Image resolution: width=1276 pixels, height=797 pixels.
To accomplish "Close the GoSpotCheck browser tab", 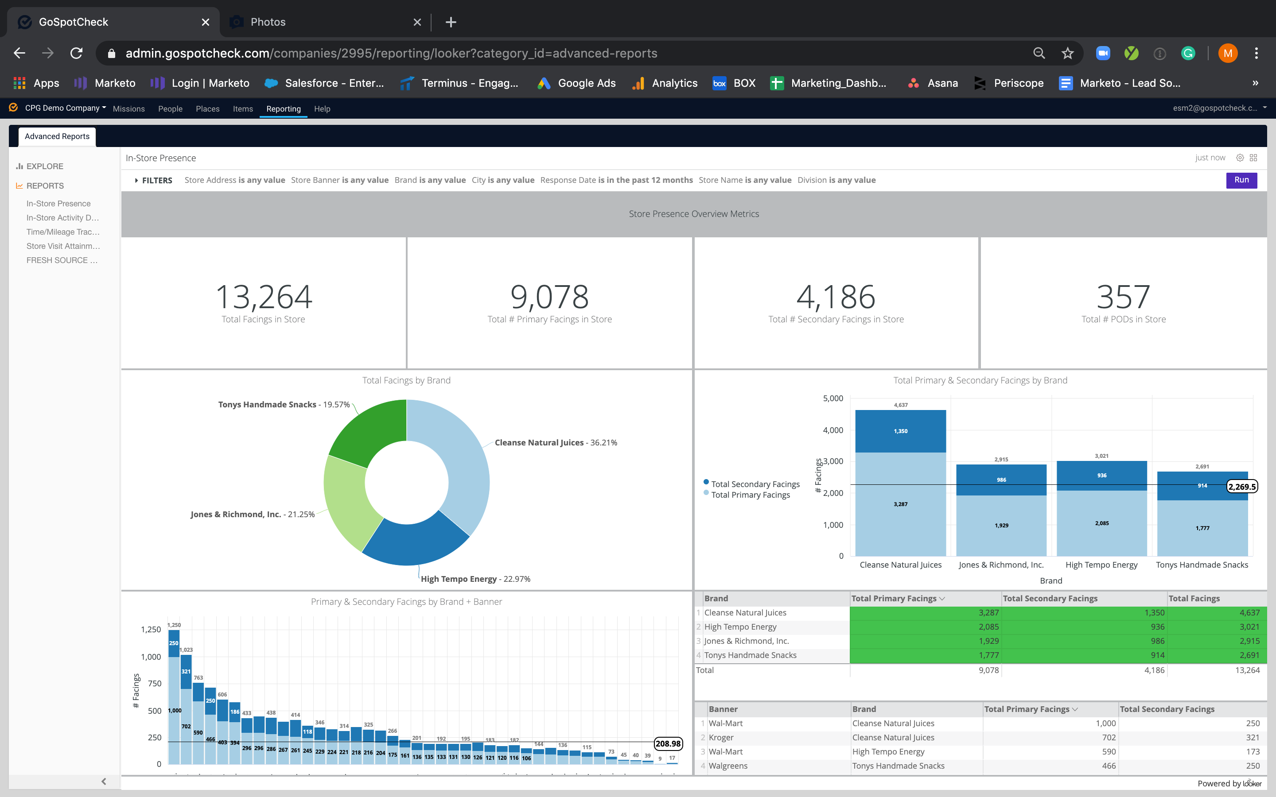I will click(x=206, y=22).
